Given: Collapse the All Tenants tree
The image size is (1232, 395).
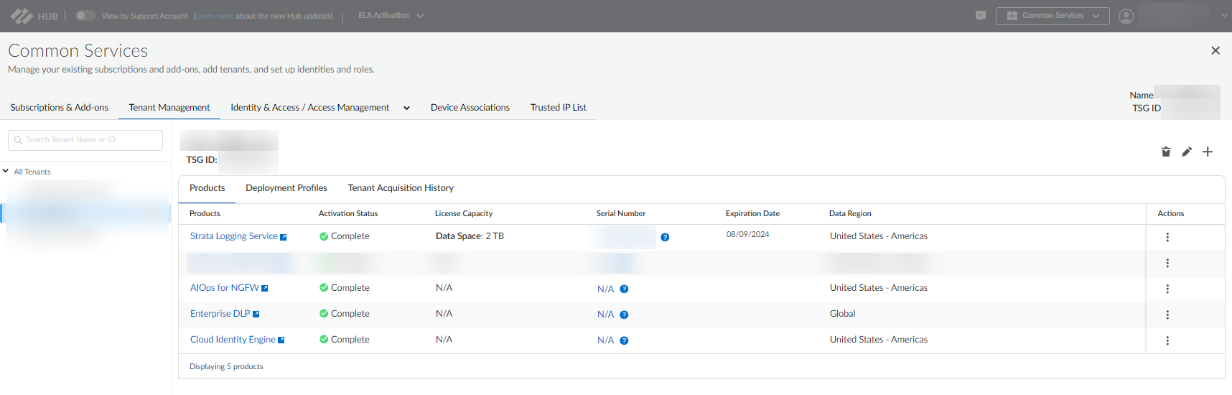Looking at the screenshot, I should click(6, 172).
